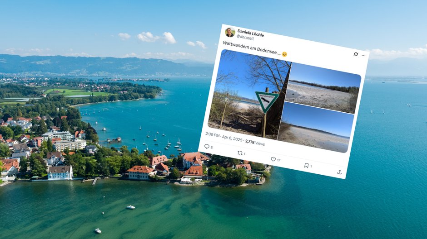Like the tweet with heart icon
This screenshot has width=427, height=239.
coord(273,159)
